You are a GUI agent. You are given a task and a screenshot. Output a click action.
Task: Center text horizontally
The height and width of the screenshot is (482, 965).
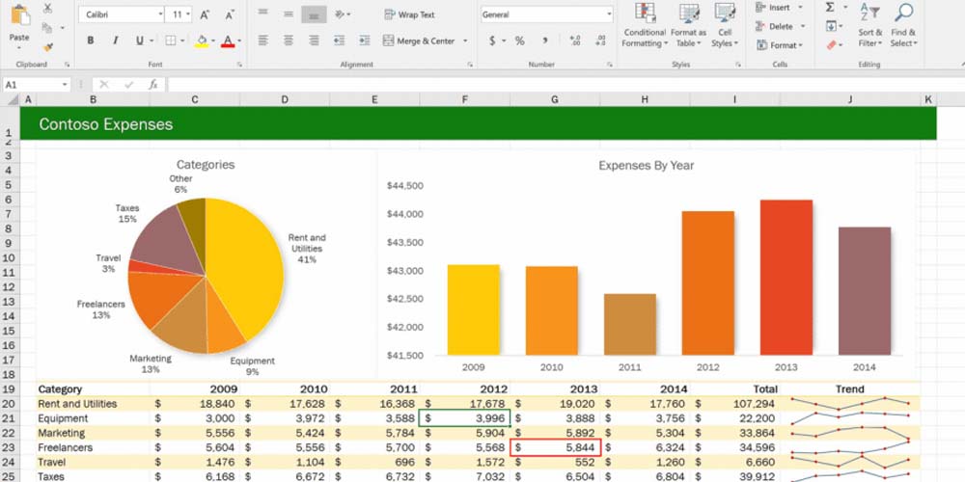(x=288, y=40)
